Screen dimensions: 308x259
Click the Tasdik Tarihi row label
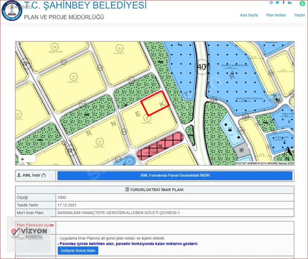pos(27,205)
